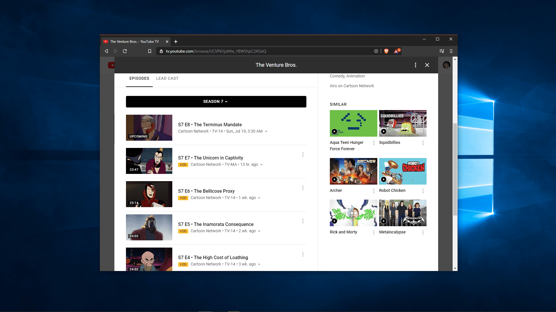Play The Bellicose Proxy thumbnail

click(x=149, y=194)
